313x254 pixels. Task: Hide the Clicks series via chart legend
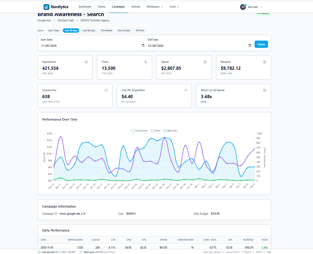point(155,131)
